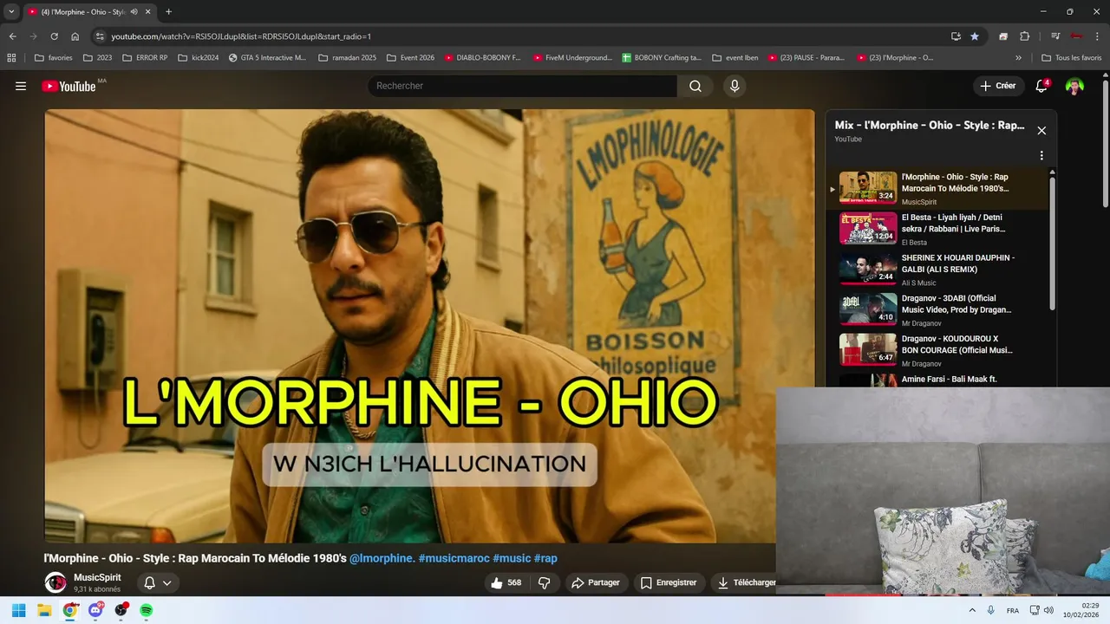Open El Besta Liyah liyah video thumbnail

868,228
